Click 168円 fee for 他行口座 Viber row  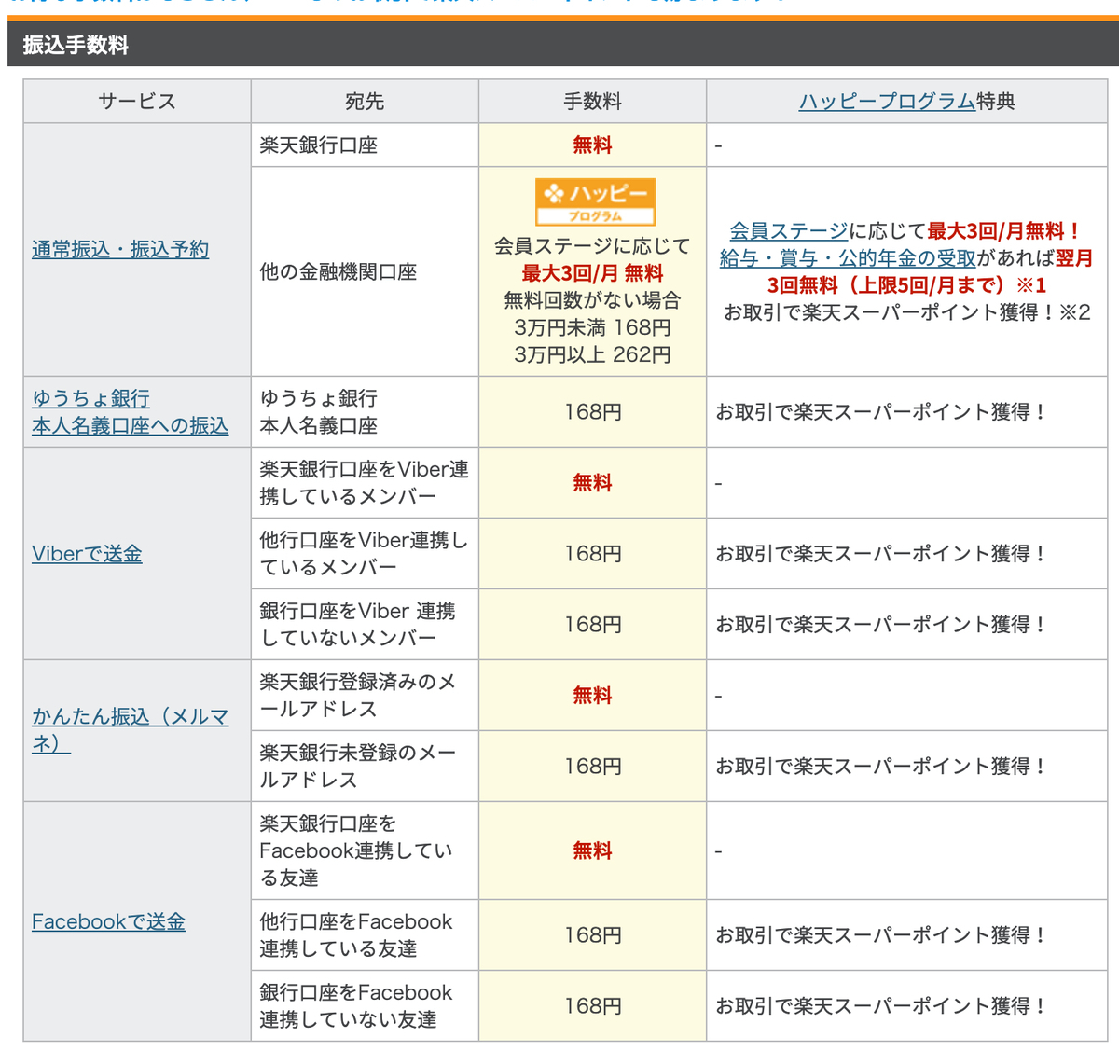(592, 554)
